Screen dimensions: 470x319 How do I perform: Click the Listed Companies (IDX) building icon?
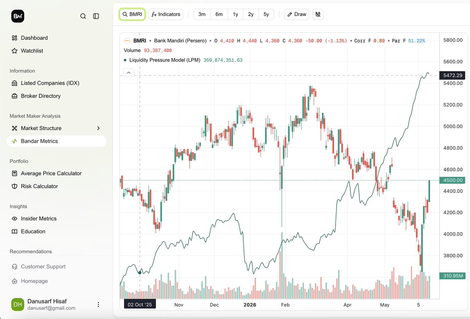tap(14, 83)
